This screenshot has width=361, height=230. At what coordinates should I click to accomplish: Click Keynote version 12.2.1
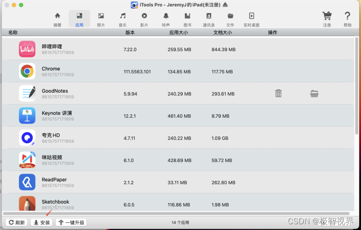129,116
